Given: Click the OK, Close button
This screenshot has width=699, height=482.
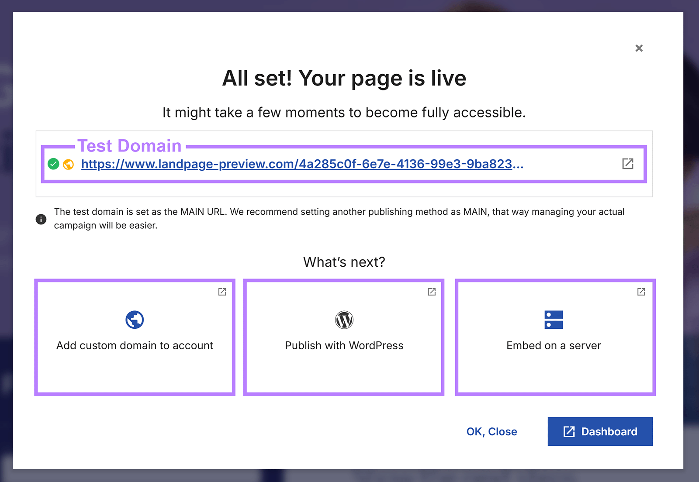Looking at the screenshot, I should [x=491, y=431].
